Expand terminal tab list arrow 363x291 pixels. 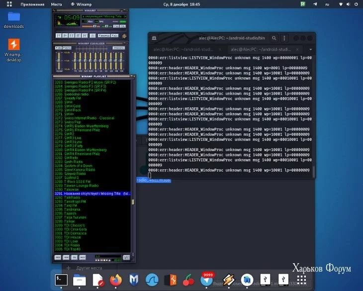pyautogui.click(x=310, y=50)
